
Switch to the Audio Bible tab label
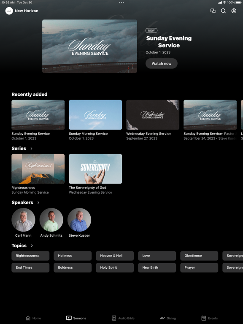point(126,318)
